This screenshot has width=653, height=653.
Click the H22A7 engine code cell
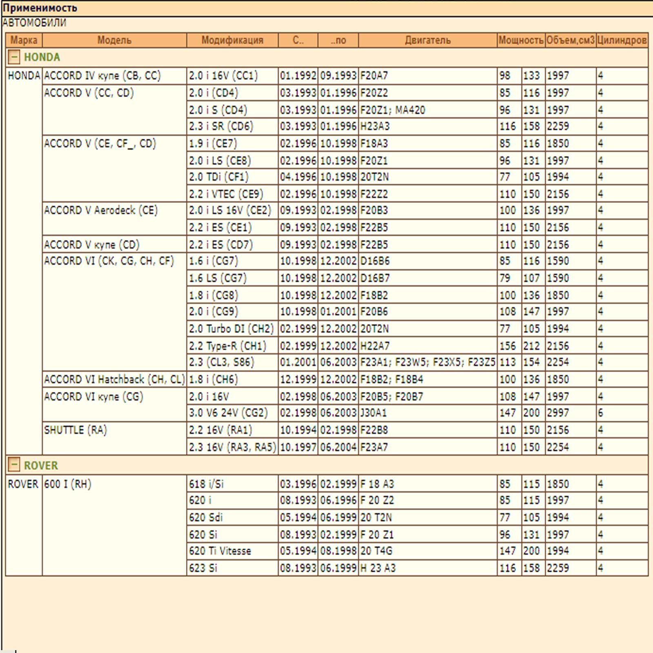(375, 346)
